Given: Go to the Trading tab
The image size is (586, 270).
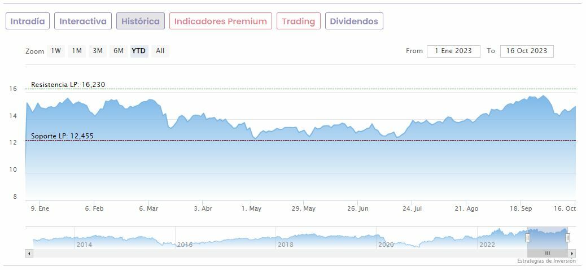Looking at the screenshot, I should pos(298,21).
